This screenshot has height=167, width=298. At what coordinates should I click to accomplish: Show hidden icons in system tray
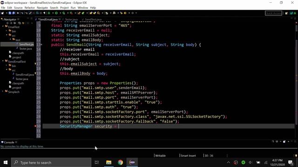(x=229, y=162)
